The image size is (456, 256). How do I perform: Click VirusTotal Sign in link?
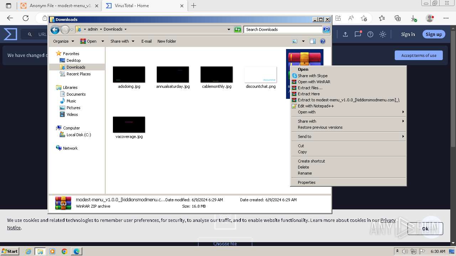point(408,34)
